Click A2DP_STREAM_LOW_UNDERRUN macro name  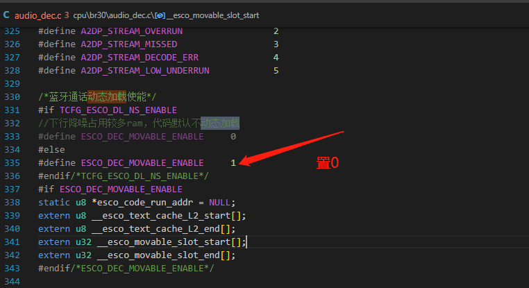(x=145, y=71)
